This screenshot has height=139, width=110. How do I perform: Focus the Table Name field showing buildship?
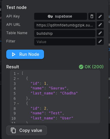[x=65, y=34]
